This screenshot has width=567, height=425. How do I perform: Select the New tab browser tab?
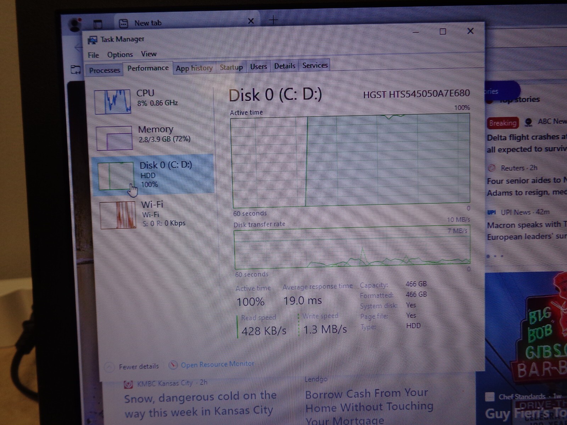pyautogui.click(x=187, y=23)
